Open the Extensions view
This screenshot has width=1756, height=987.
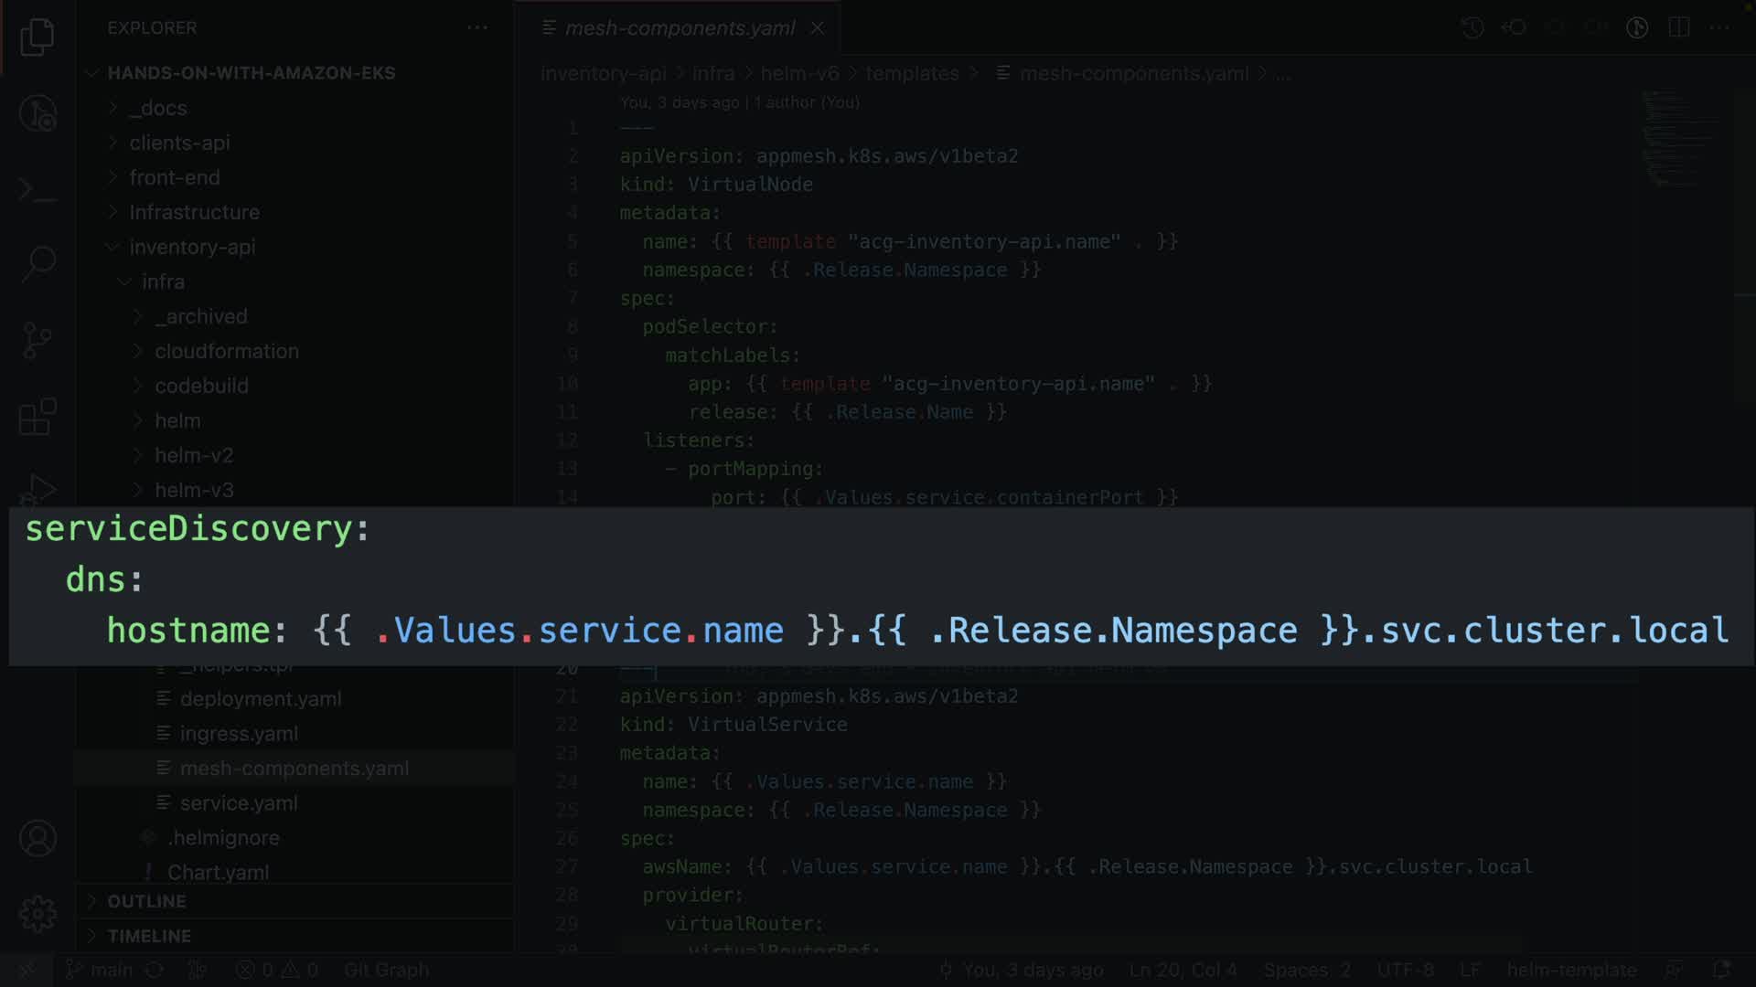tap(37, 417)
